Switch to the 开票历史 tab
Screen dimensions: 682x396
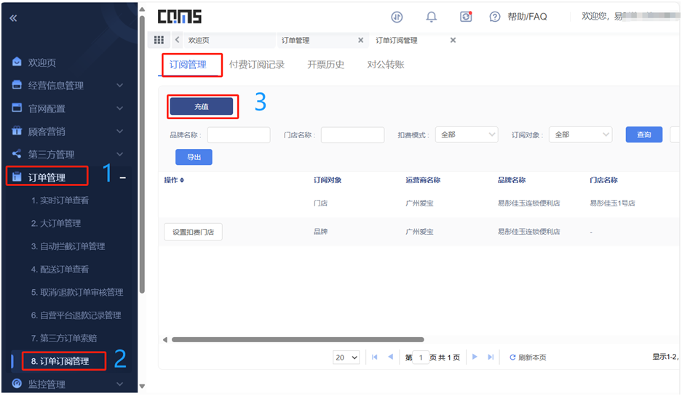point(325,65)
